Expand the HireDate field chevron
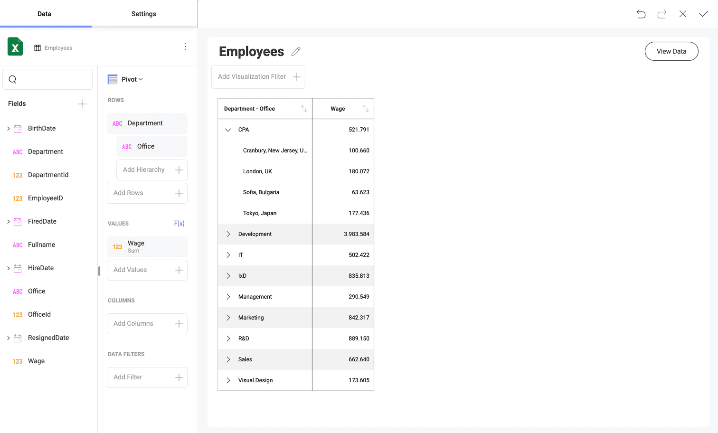The height and width of the screenshot is (433, 718). pyautogui.click(x=8, y=268)
